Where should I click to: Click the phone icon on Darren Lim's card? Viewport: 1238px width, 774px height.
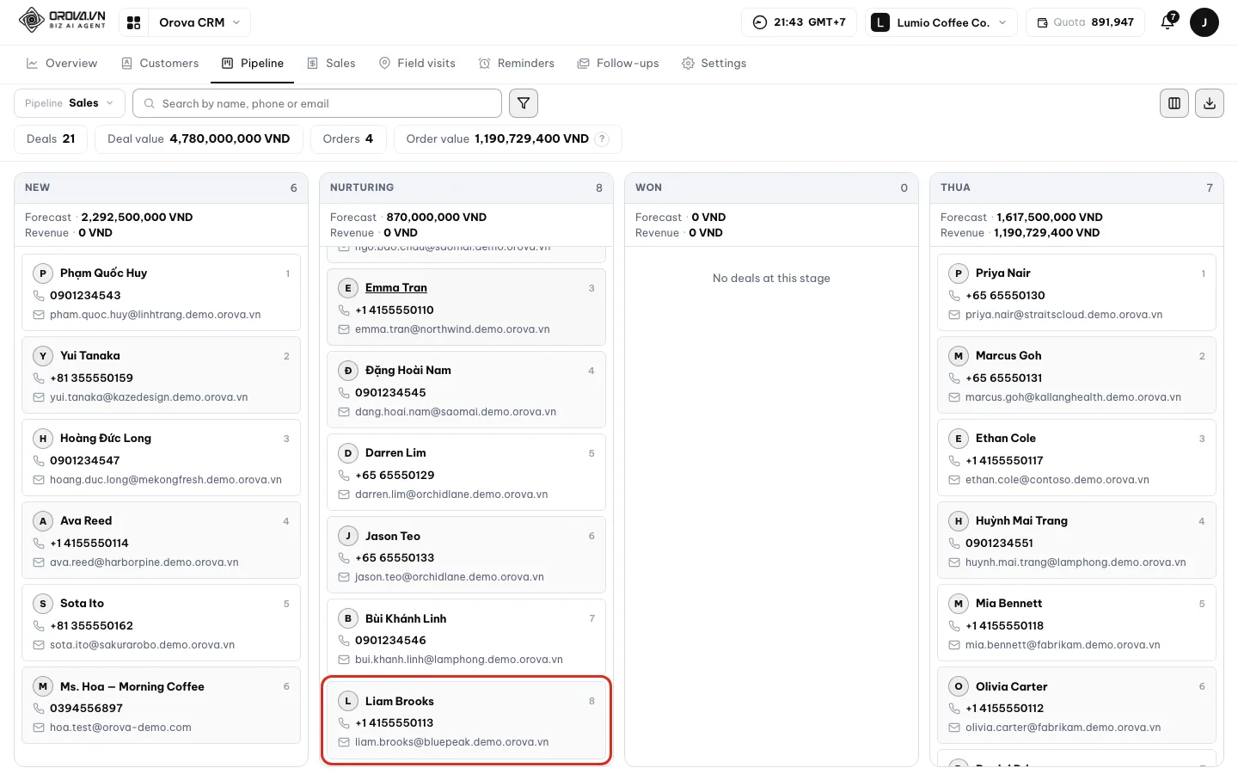(344, 476)
